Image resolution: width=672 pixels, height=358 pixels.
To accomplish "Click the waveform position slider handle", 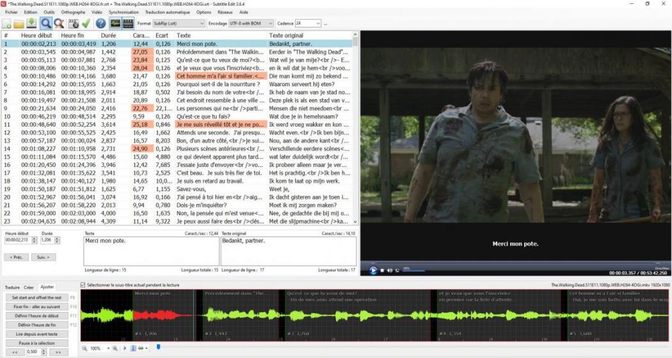I will pyautogui.click(x=159, y=347).
